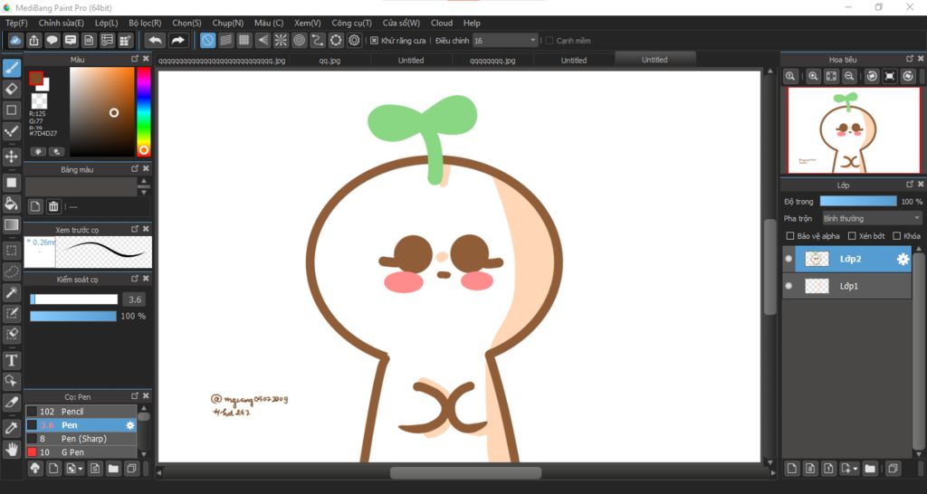Image resolution: width=927 pixels, height=494 pixels.
Task: Select the Lasso selection tool
Action: pyautogui.click(x=11, y=271)
